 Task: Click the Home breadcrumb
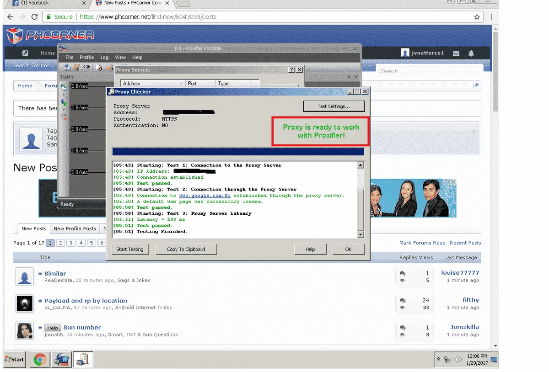[x=25, y=85]
